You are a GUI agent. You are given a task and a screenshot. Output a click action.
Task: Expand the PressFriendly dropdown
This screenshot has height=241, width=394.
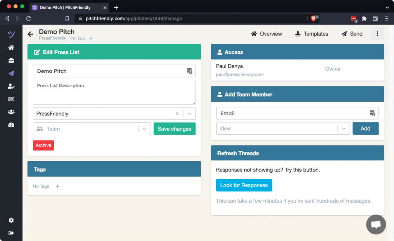189,114
